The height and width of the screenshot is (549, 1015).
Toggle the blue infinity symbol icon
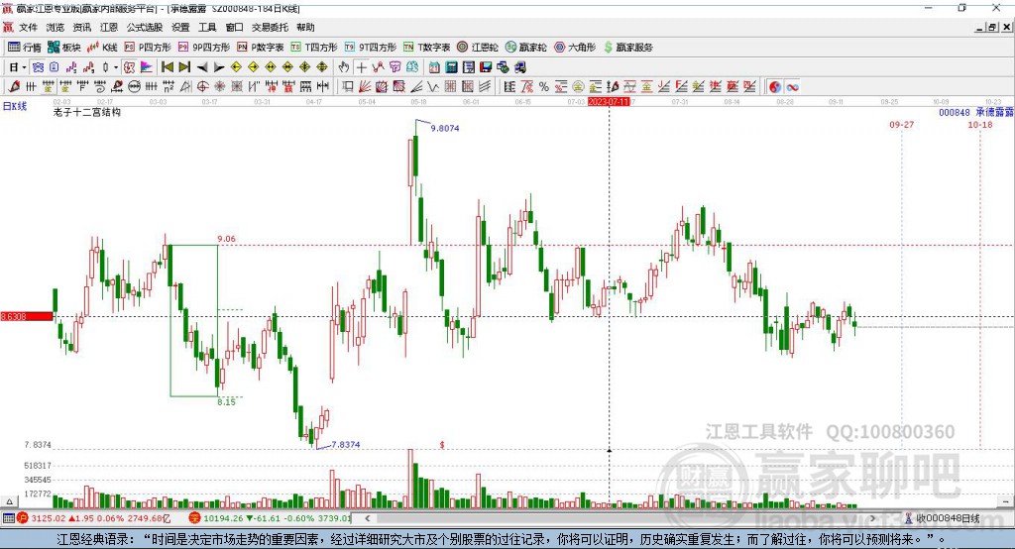(x=792, y=87)
